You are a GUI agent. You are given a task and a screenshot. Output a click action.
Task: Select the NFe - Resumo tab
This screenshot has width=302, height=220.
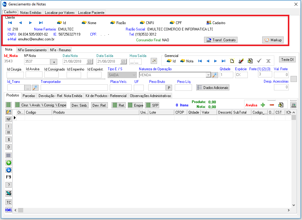click(x=60, y=50)
